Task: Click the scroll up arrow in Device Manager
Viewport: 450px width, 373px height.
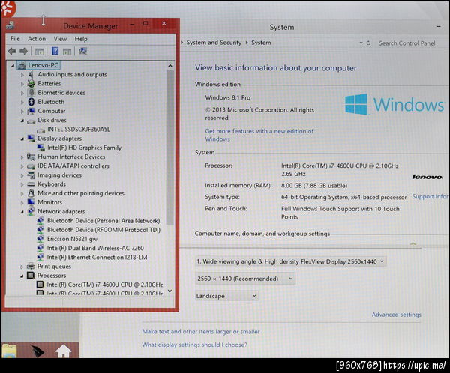Action: 170,66
